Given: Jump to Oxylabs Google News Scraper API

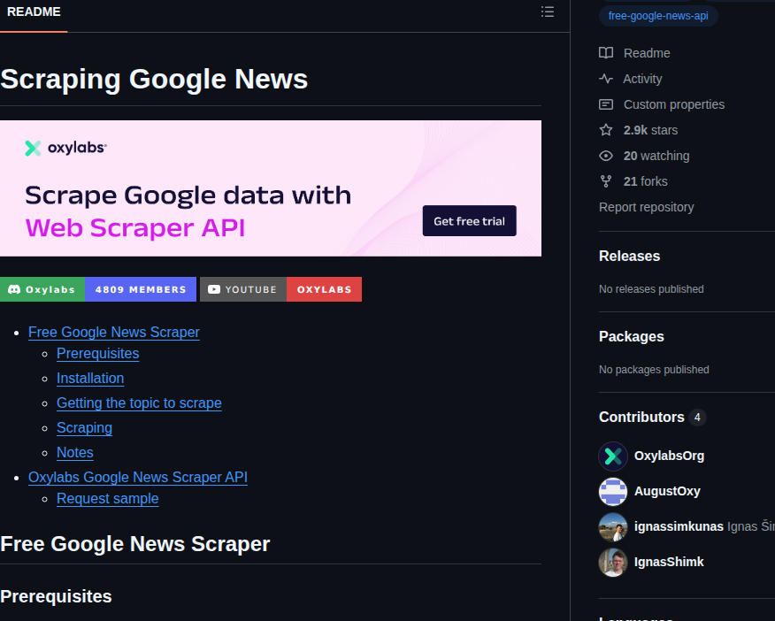Looking at the screenshot, I should [138, 477].
